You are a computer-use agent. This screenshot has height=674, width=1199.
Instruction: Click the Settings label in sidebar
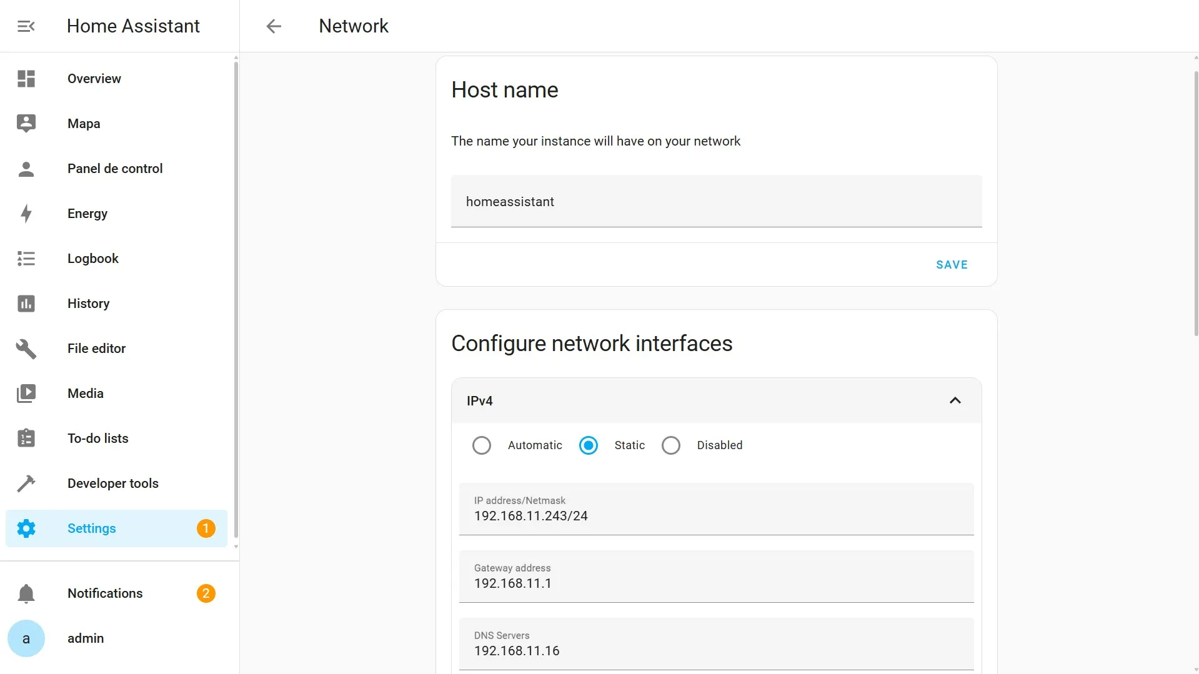pyautogui.click(x=92, y=528)
